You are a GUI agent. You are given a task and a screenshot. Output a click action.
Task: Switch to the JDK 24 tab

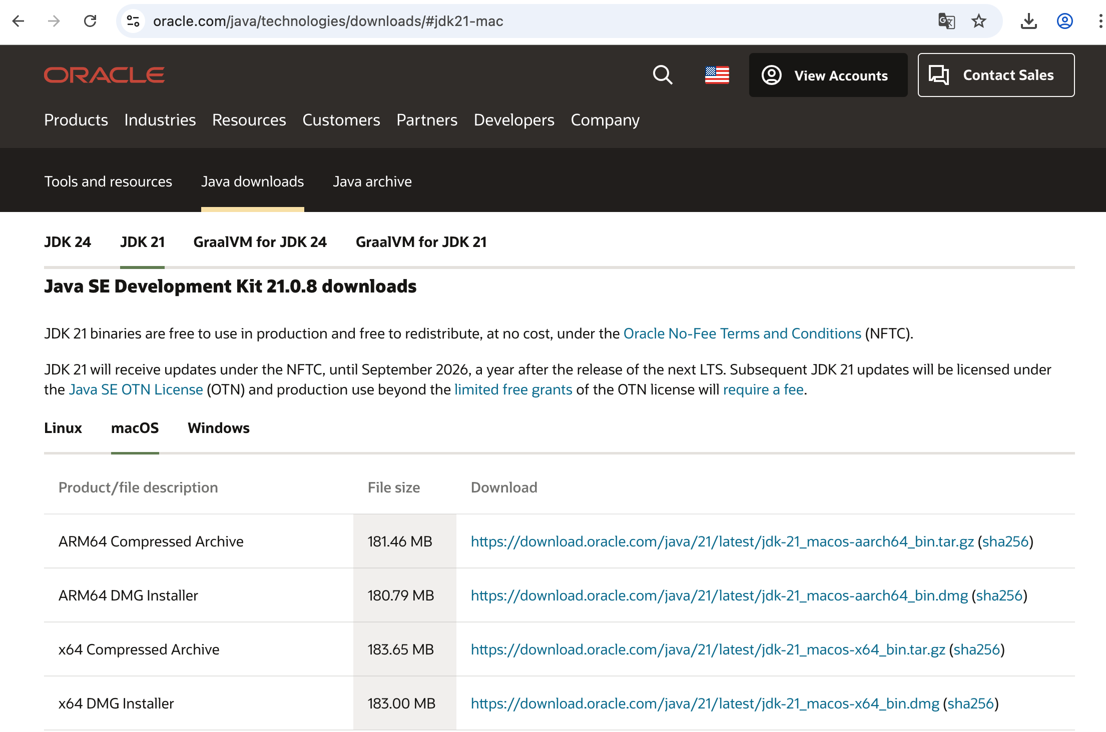68,242
